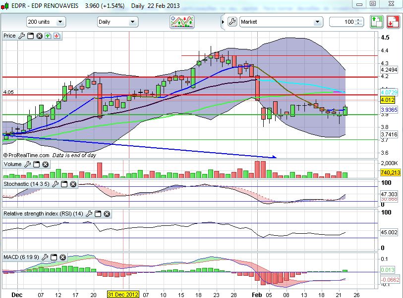403x298 pixels.
Task: Click the Relative strength index (RSI) (14) label
Action: point(43,213)
